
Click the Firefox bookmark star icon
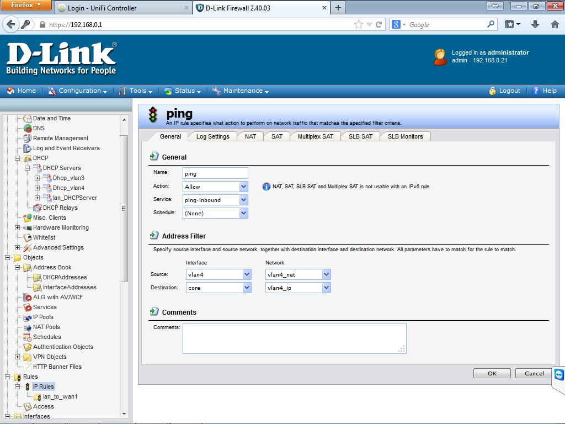(x=359, y=24)
